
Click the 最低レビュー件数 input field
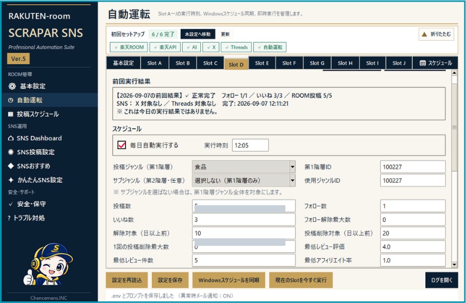coord(244,260)
